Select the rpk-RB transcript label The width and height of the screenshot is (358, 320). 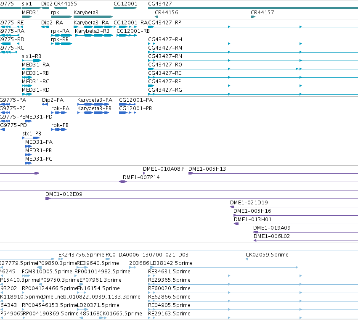coord(60,39)
